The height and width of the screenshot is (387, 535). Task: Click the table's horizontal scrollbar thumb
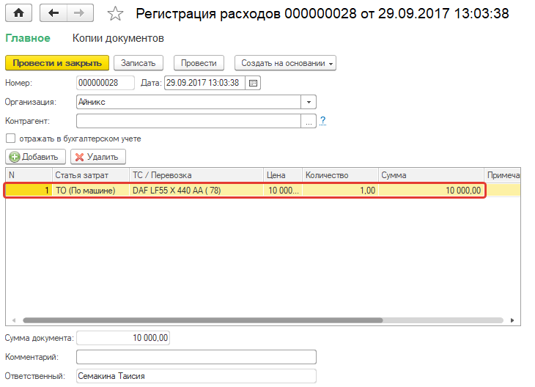[203, 320]
